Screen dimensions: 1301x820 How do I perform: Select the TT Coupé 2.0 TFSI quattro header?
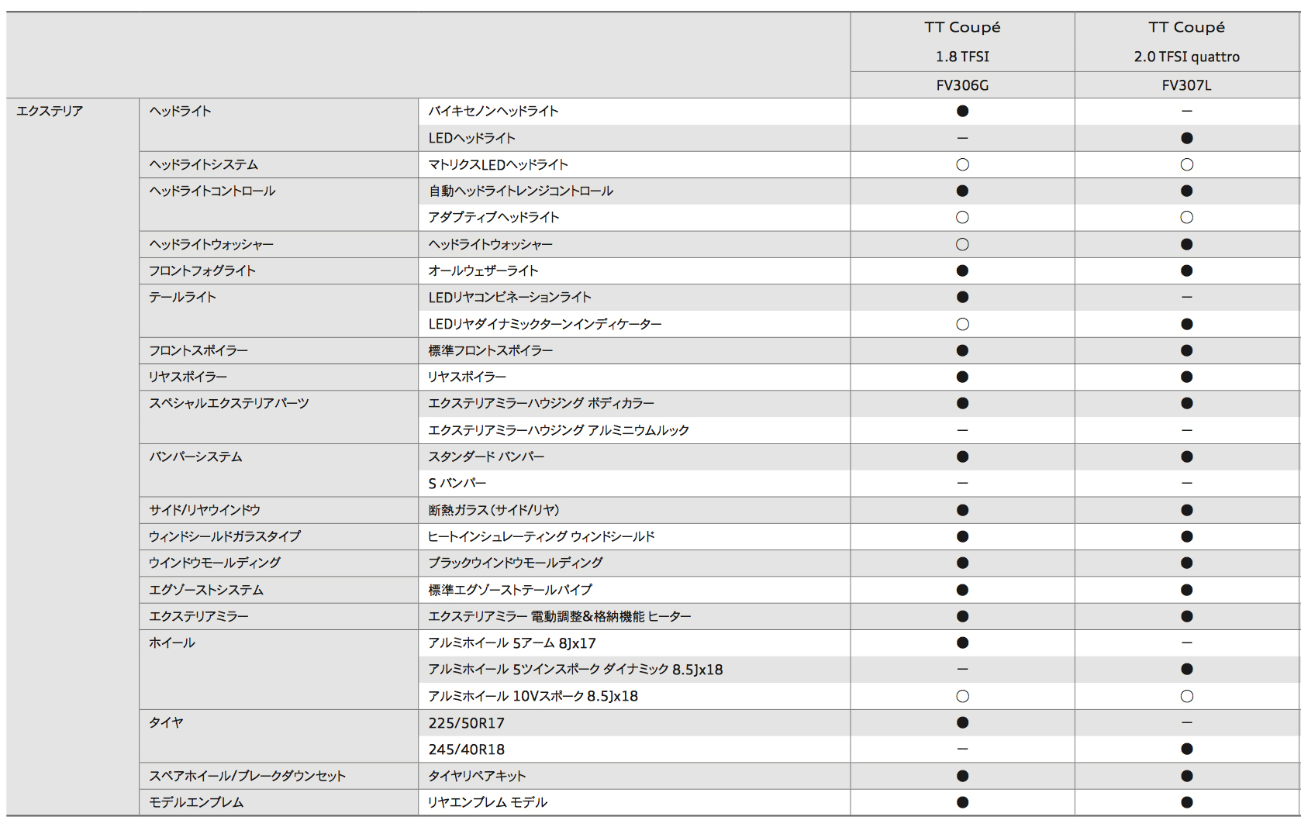point(1186,42)
